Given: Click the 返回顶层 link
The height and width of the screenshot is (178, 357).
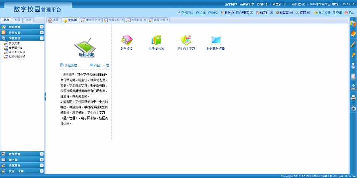Looking at the screenshot, I should click(x=68, y=65).
